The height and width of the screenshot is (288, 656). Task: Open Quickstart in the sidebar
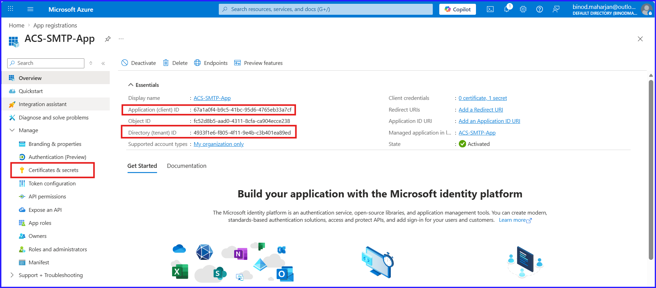tap(56, 91)
